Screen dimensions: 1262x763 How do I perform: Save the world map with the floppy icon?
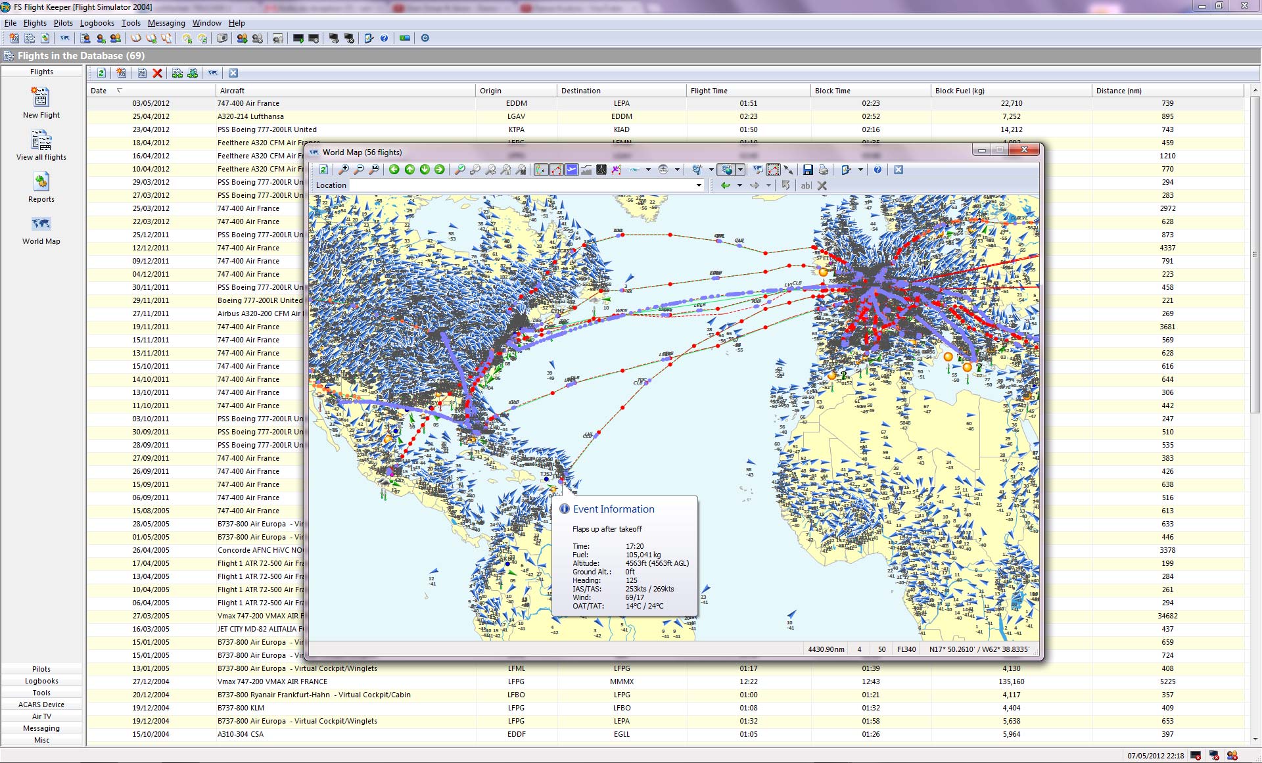click(808, 170)
